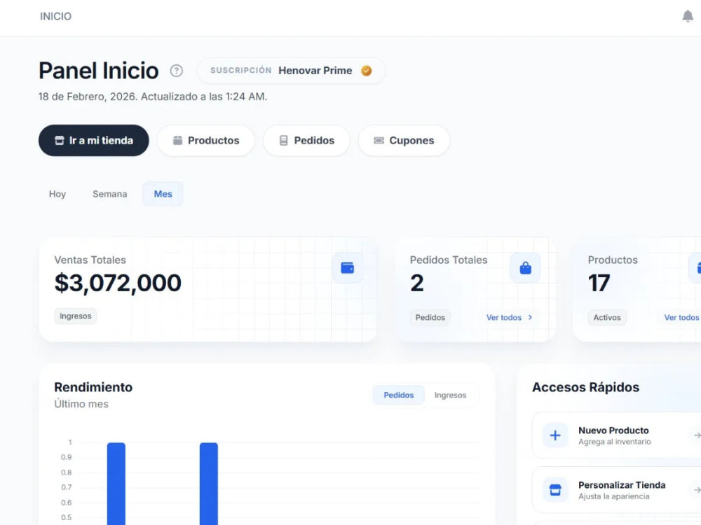Screen dimensions: 701x525
Task: Click the Último mes subtitle
Action: pos(81,404)
